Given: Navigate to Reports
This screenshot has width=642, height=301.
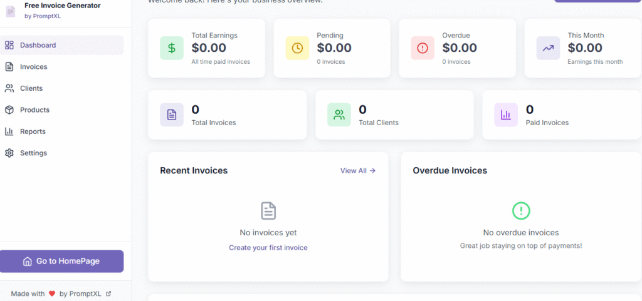Looking at the screenshot, I should click(62, 131).
